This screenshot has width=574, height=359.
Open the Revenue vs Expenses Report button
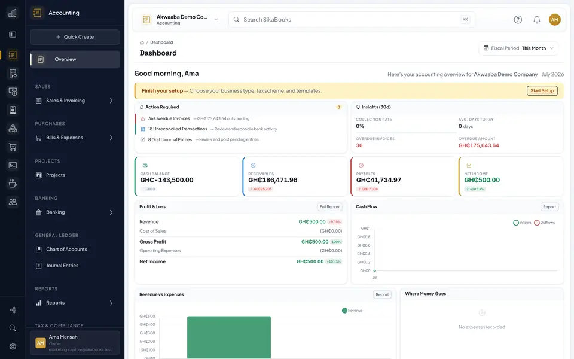(x=382, y=294)
